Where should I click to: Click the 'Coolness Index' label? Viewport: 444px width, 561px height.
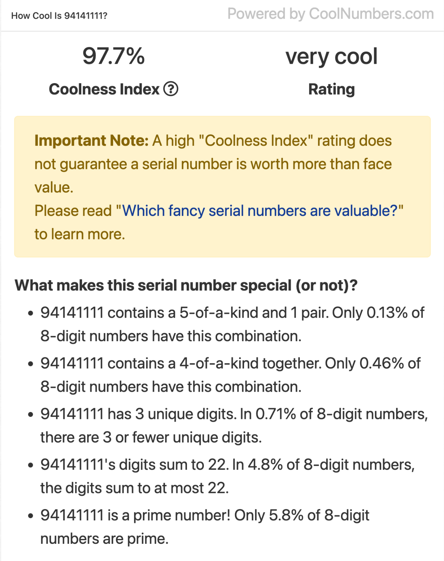(104, 89)
